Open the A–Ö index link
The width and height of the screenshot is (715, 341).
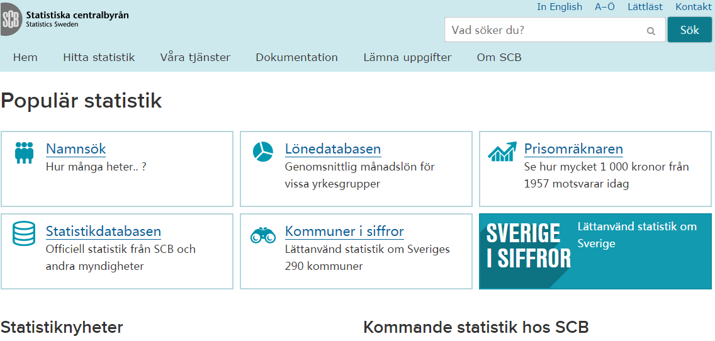coord(605,7)
